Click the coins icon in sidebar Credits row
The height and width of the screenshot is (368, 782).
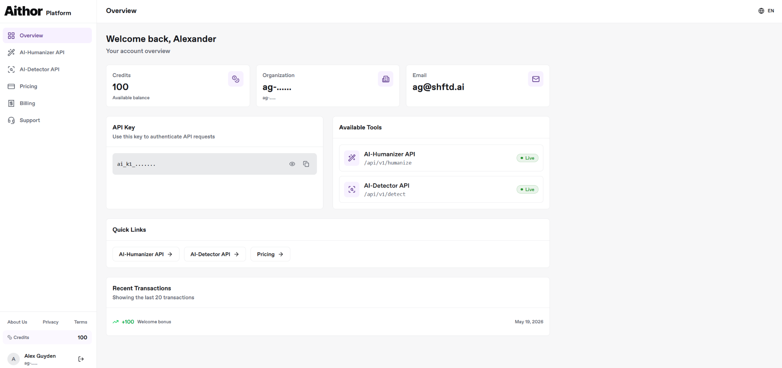(x=10, y=337)
